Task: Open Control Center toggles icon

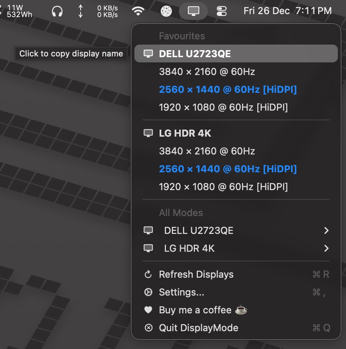Action: tap(222, 11)
